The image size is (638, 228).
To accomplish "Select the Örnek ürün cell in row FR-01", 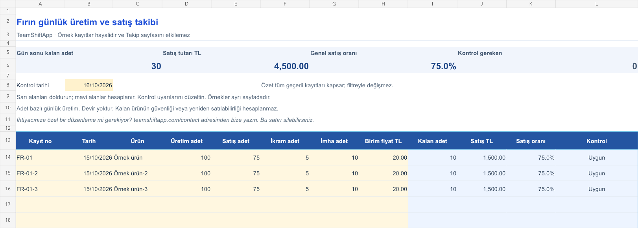I will (137, 158).
